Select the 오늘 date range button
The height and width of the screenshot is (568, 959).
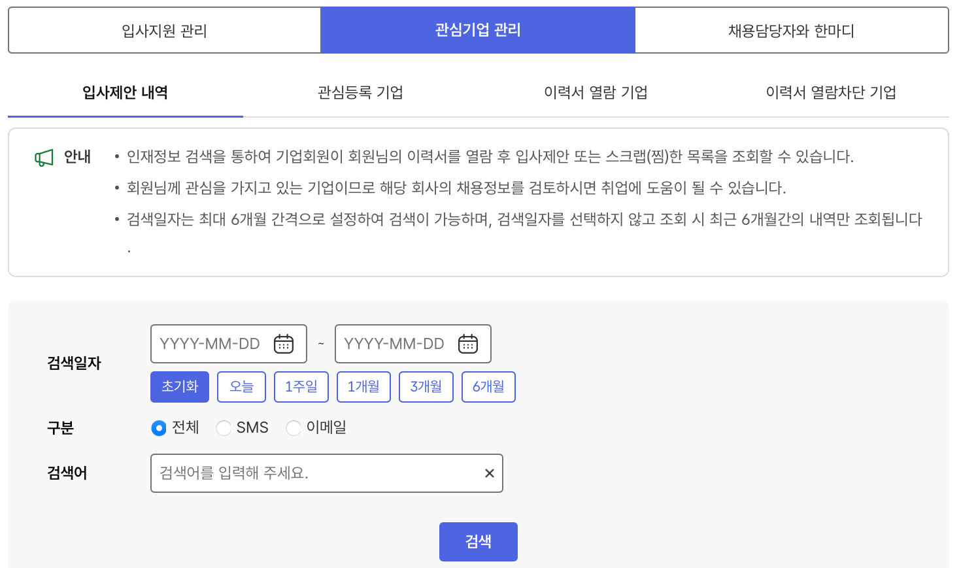241,386
